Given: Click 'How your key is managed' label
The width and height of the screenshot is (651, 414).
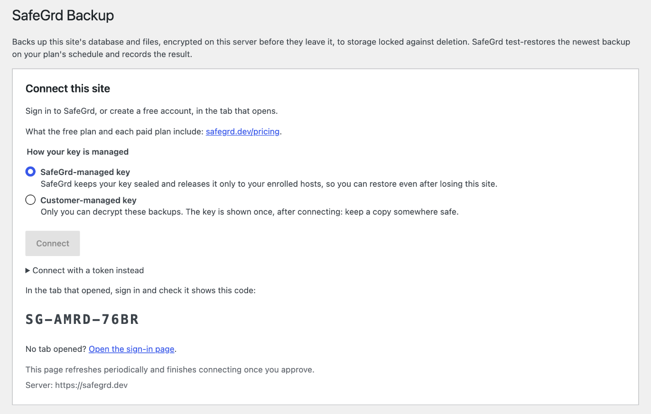Looking at the screenshot, I should pyautogui.click(x=78, y=152).
